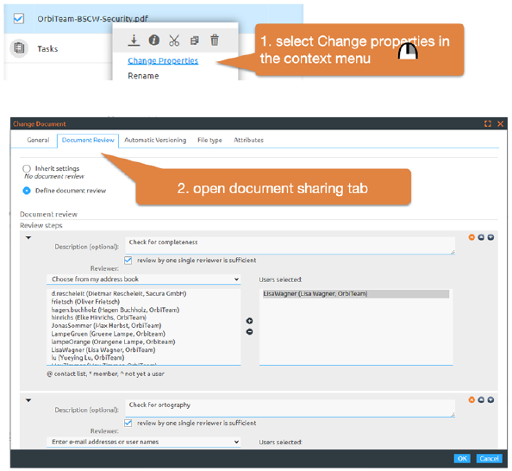Viewport: 512px width, 471px height.
Task: Click the copy icon in the context menu
Action: [x=195, y=41]
